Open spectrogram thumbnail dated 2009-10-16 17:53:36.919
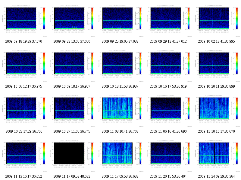241x180 pixels. (169, 66)
